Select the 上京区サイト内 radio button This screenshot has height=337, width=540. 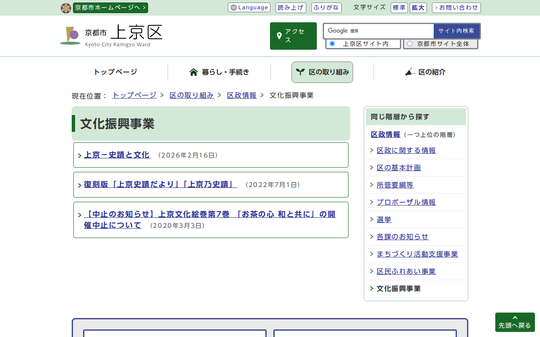(x=332, y=44)
